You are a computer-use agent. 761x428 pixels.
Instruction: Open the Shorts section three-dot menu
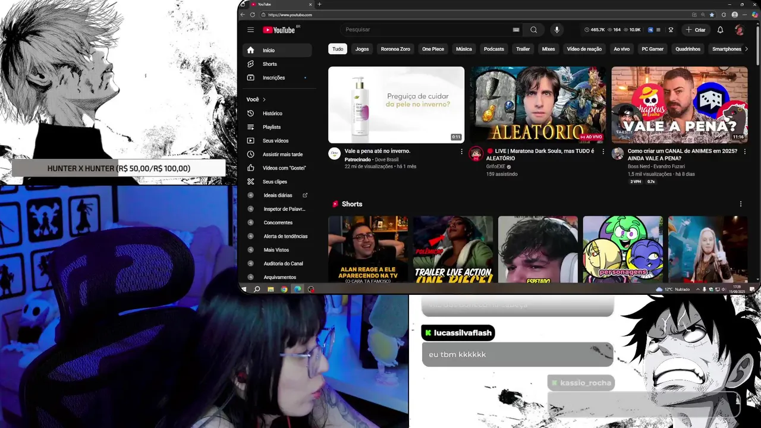click(x=741, y=204)
